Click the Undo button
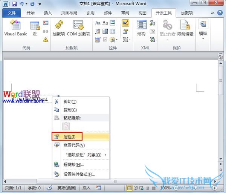226x193 pixels. click(21, 4)
